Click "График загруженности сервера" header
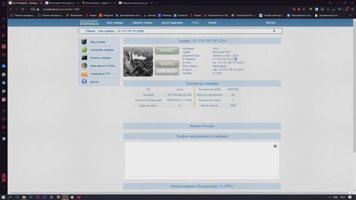 point(202,136)
